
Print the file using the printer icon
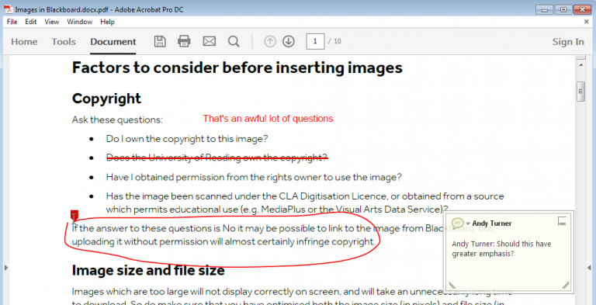point(184,41)
